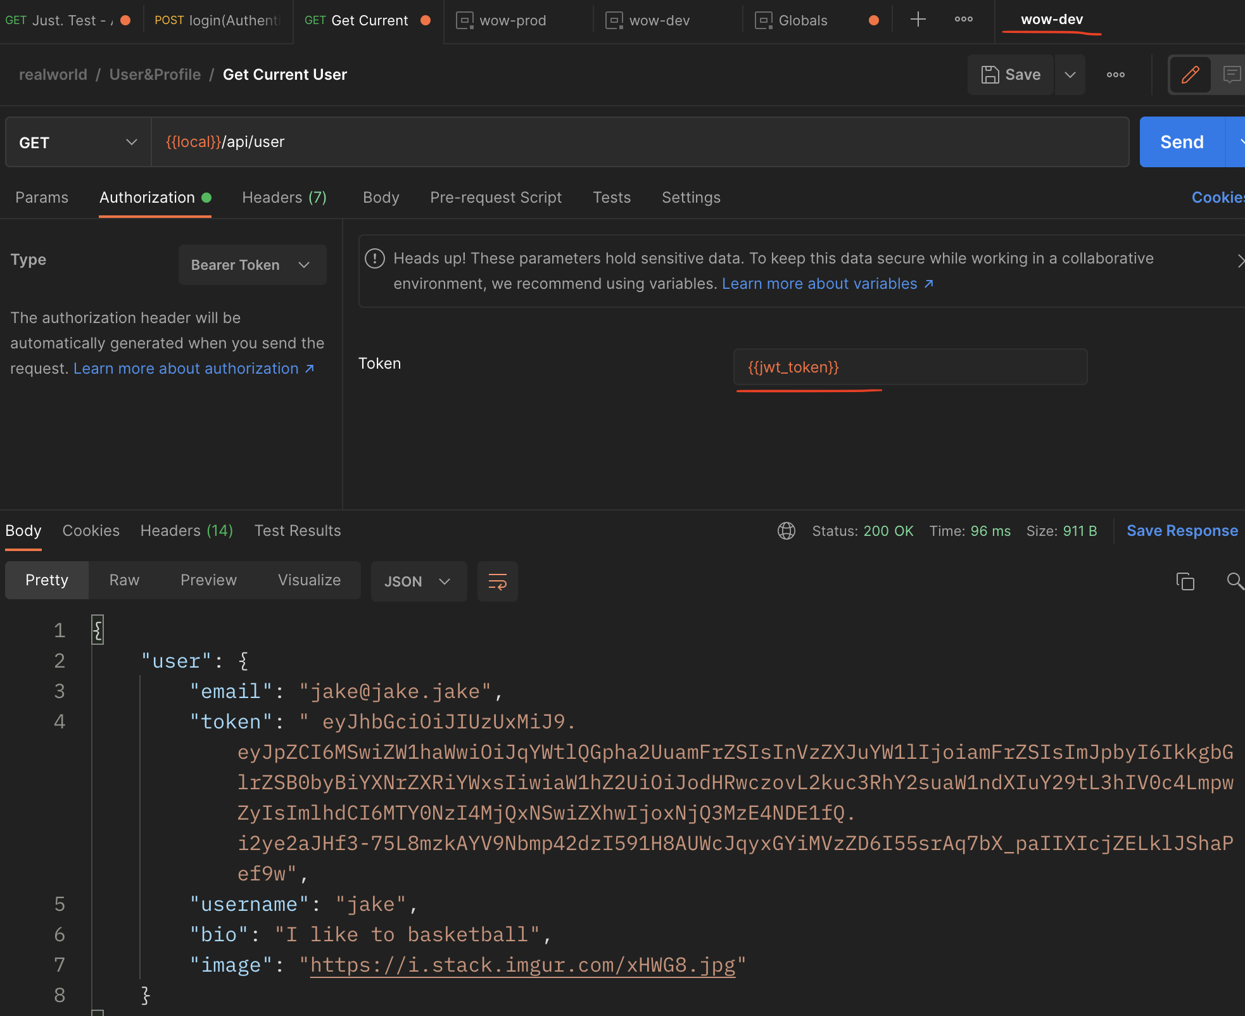This screenshot has width=1245, height=1016.
Task: Switch to Pre-request Script tab
Action: click(495, 198)
